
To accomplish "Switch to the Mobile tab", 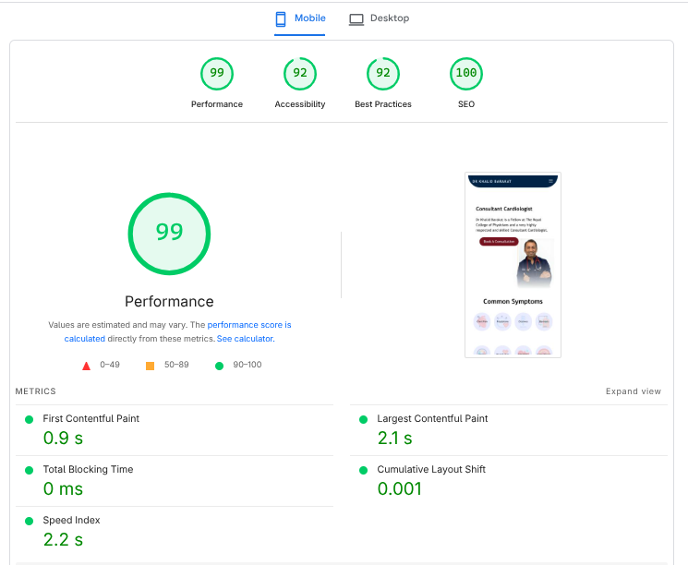I will click(300, 18).
